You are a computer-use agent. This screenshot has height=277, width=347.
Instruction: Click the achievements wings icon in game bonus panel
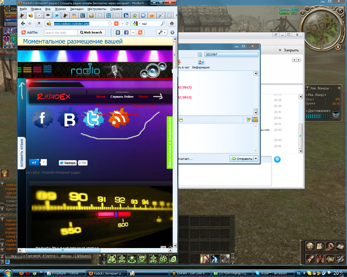tap(336, 115)
